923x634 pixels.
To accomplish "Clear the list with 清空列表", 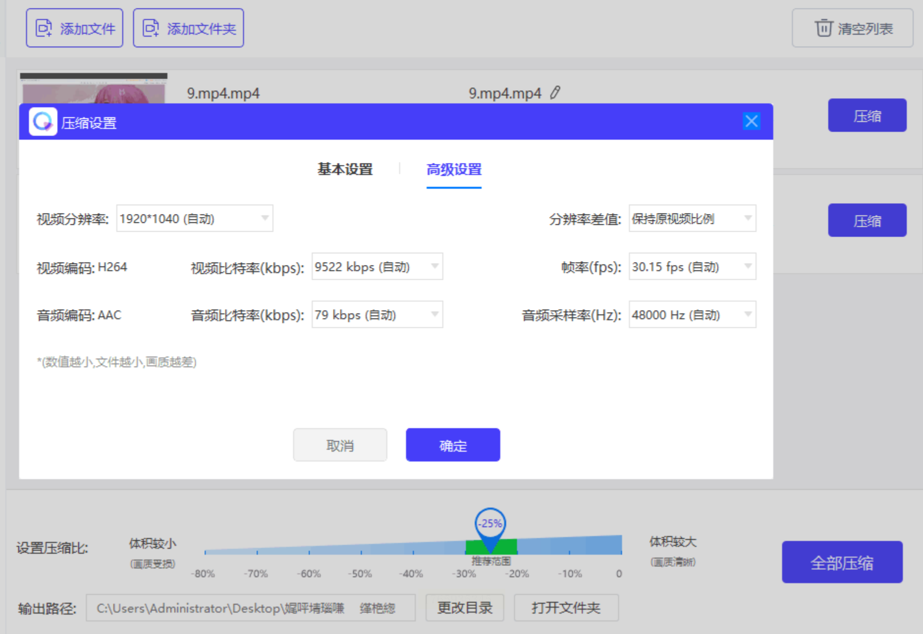I will (x=852, y=28).
